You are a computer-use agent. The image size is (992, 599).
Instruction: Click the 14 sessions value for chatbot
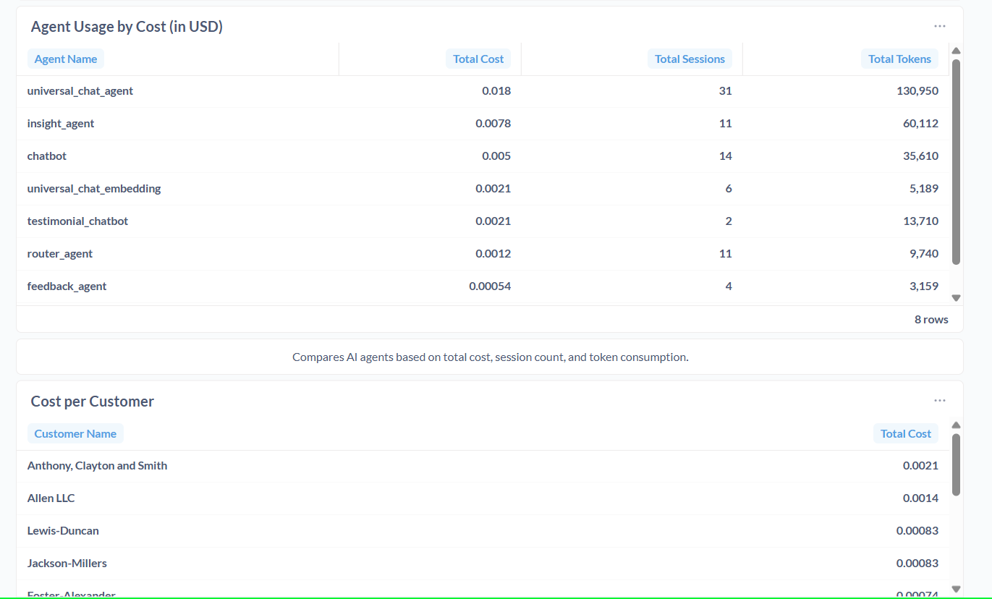(726, 156)
